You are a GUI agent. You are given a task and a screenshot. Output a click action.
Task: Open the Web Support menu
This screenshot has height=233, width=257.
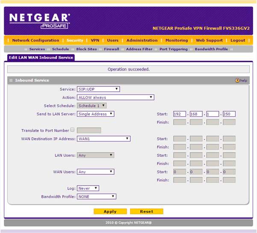pyautogui.click(x=209, y=40)
